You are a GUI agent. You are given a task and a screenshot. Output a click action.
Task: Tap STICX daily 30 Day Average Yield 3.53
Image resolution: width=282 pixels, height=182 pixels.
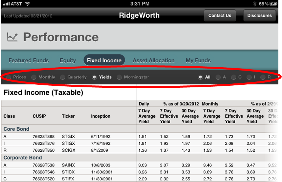click(186, 172)
